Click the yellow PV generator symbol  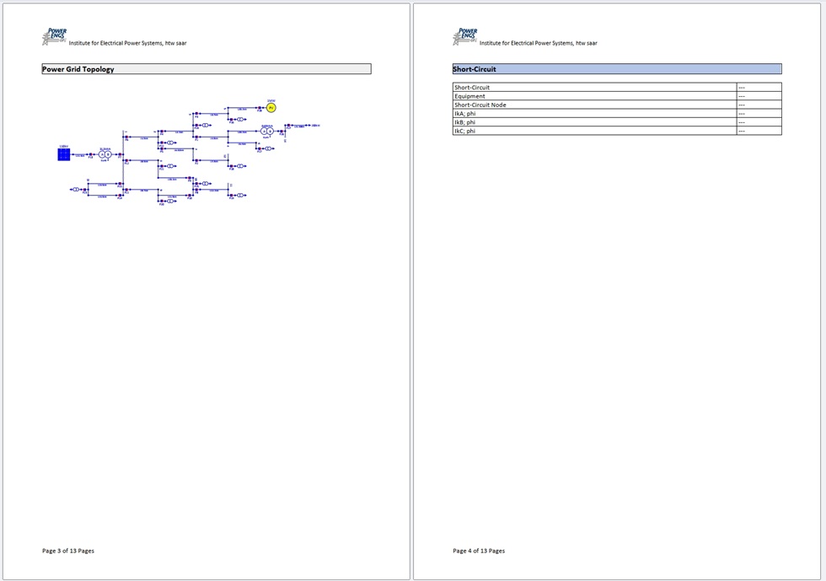[271, 108]
